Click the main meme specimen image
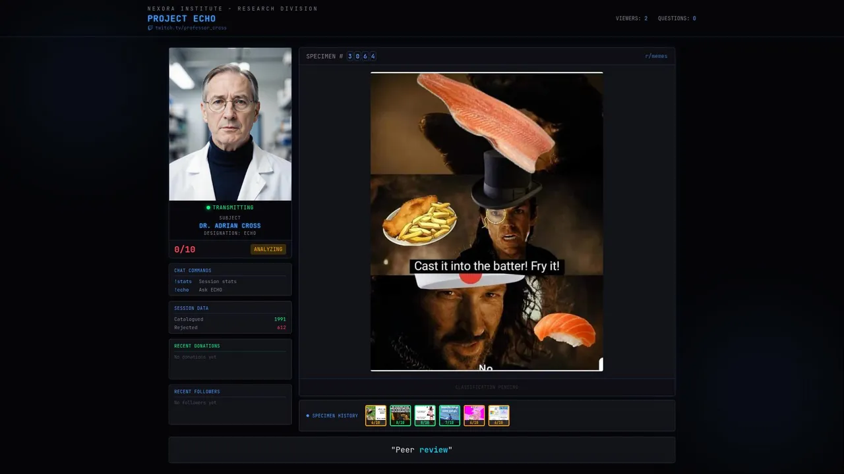844x474 pixels. point(487,222)
